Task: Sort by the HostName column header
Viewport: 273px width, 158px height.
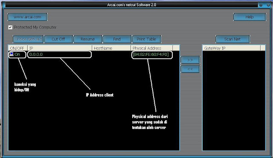Action: [111, 48]
